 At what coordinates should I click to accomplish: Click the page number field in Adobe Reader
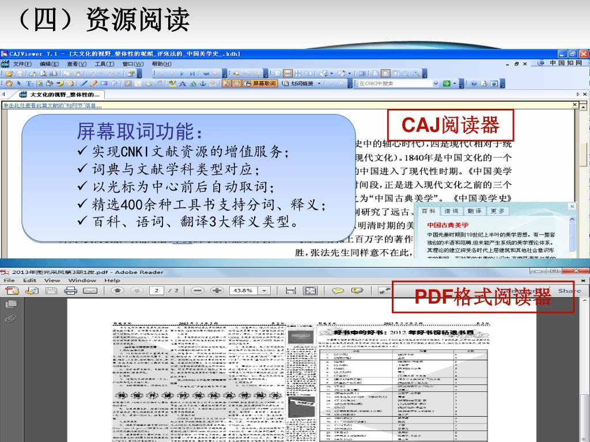[x=157, y=291]
